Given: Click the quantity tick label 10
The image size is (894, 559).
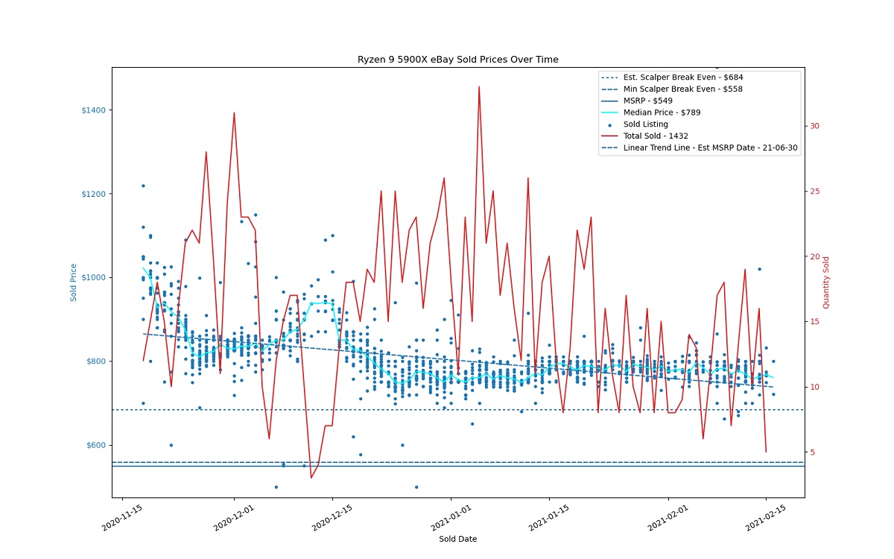Looking at the screenshot, I should [814, 387].
